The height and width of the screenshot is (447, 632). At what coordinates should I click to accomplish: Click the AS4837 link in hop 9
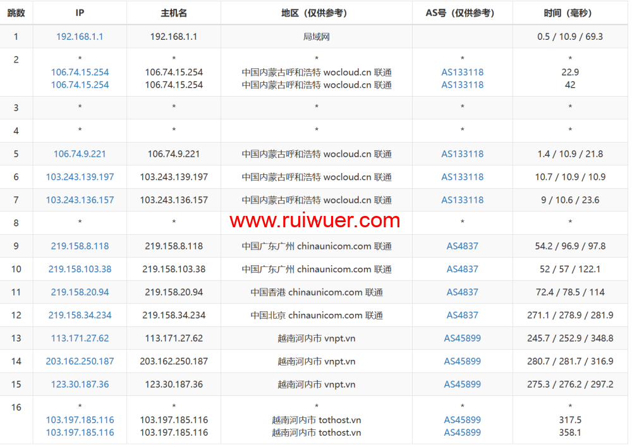click(462, 246)
